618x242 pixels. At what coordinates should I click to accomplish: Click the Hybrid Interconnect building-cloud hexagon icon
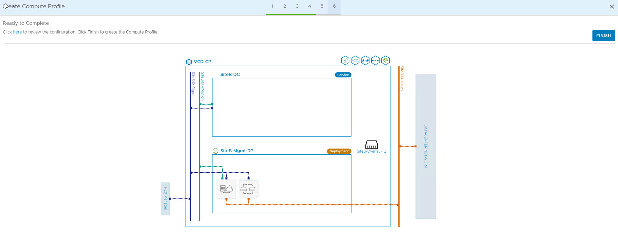coord(355,60)
